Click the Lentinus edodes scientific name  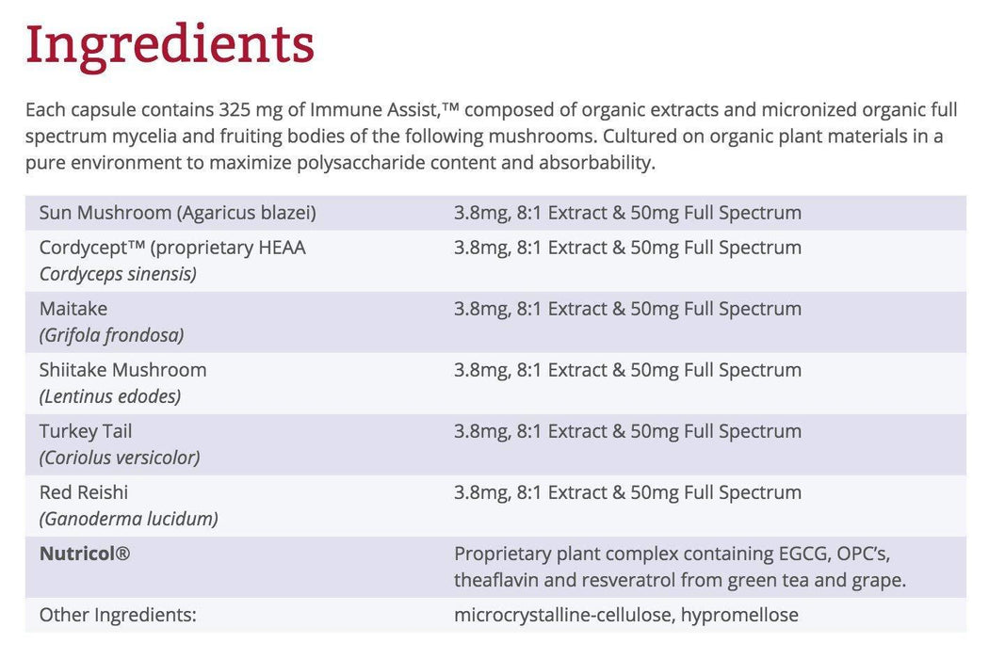[109, 396]
